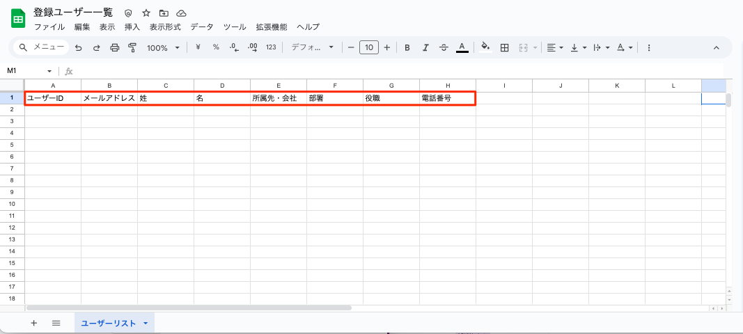Decrease decimal places
The width and height of the screenshot is (743, 334).
pos(234,47)
